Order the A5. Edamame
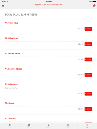The height and width of the screenshot is (129, 97). 88,94
